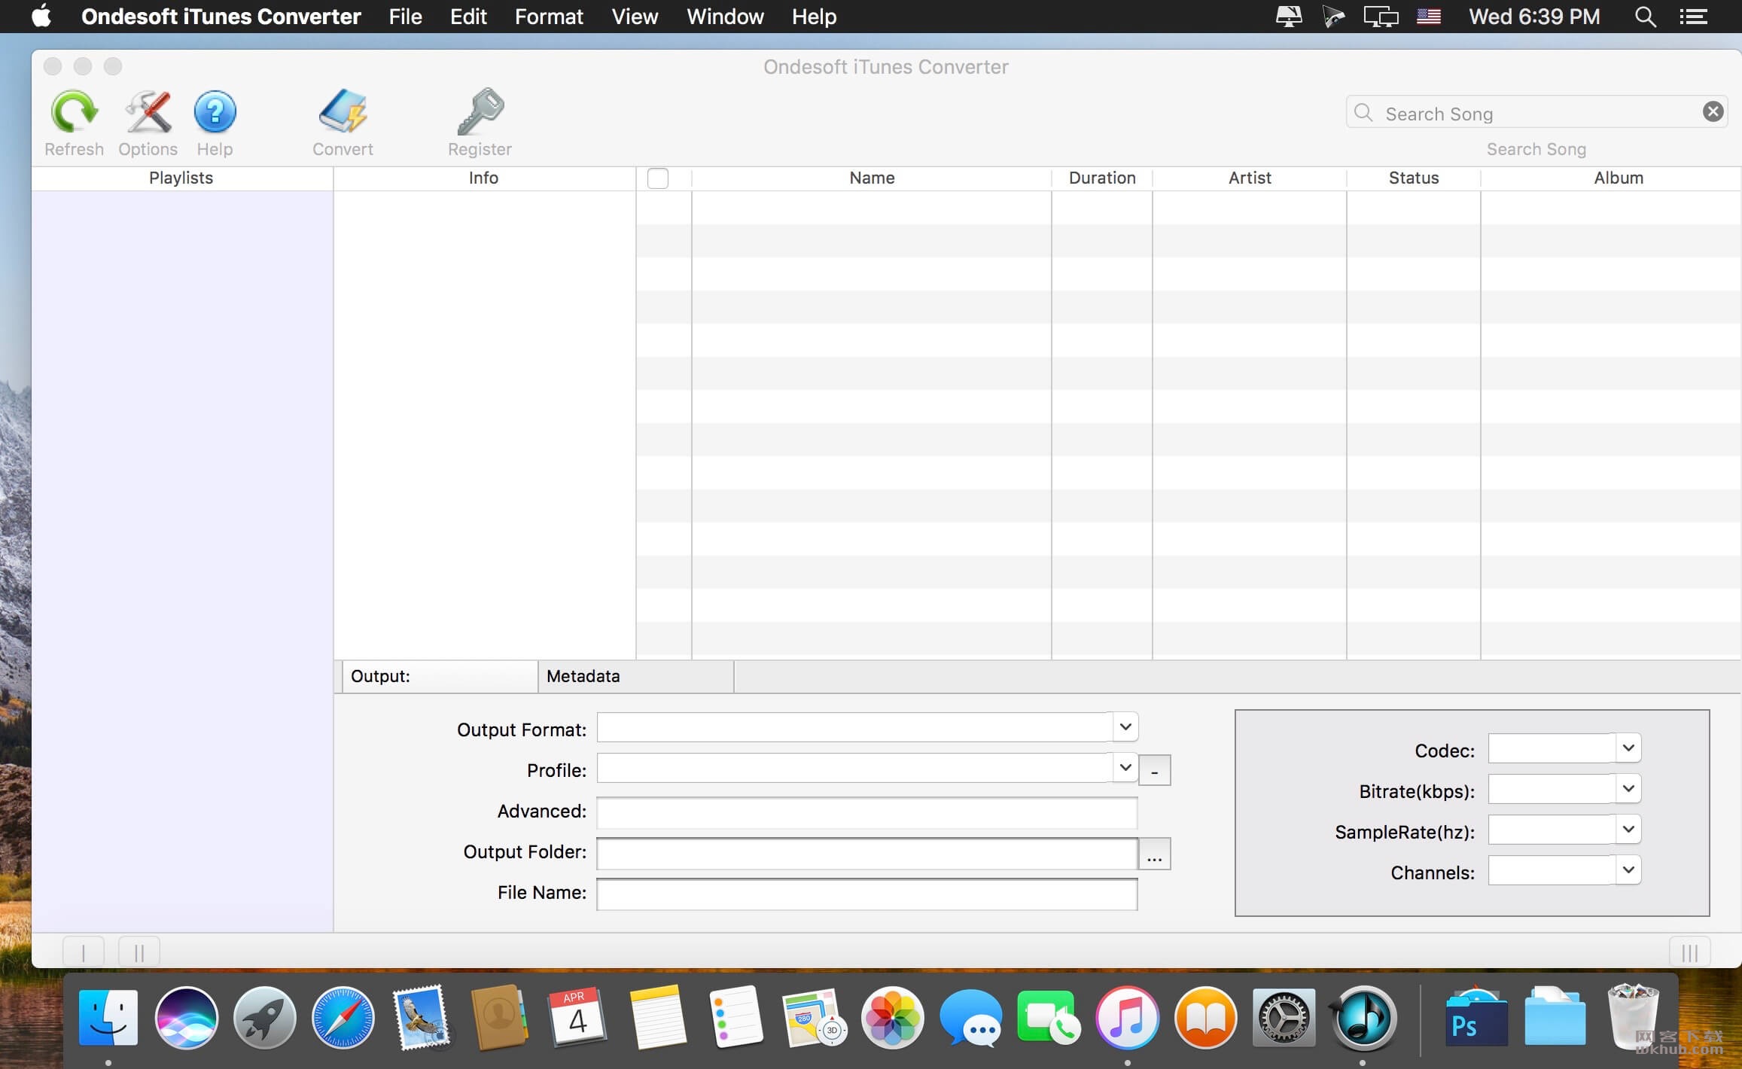Viewport: 1742px width, 1069px height.
Task: Click the File Name text field
Action: tap(866, 894)
